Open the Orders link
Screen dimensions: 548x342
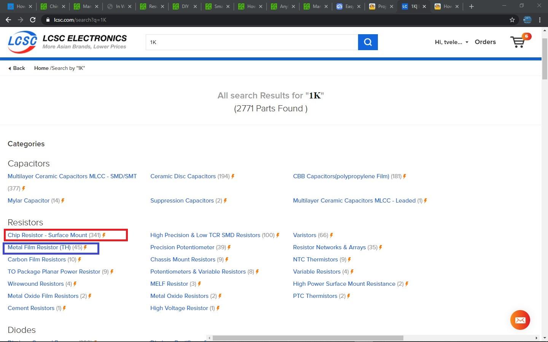(485, 42)
